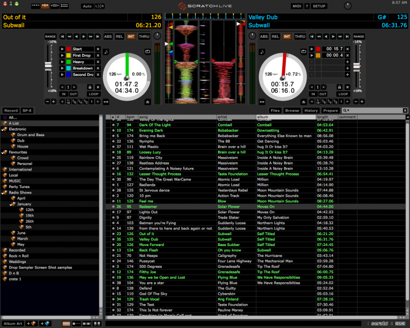The image size is (410, 328).
Task: Collapse the Radio Shows crate
Action: (x=3, y=193)
